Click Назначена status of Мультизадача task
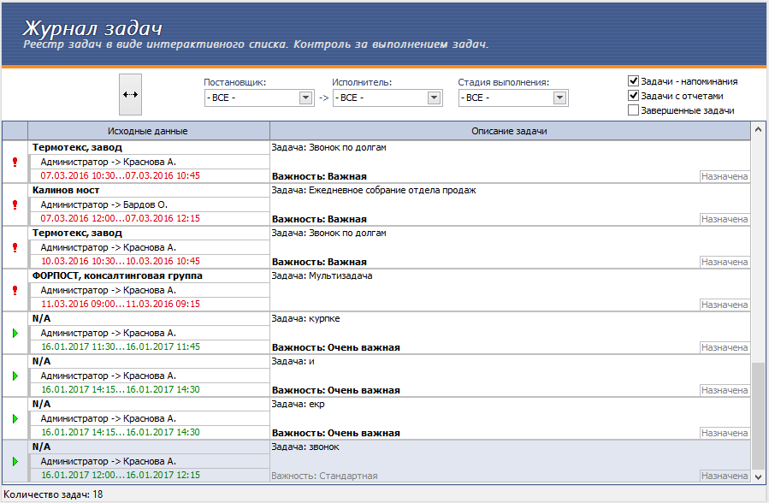The image size is (769, 503). tap(724, 305)
